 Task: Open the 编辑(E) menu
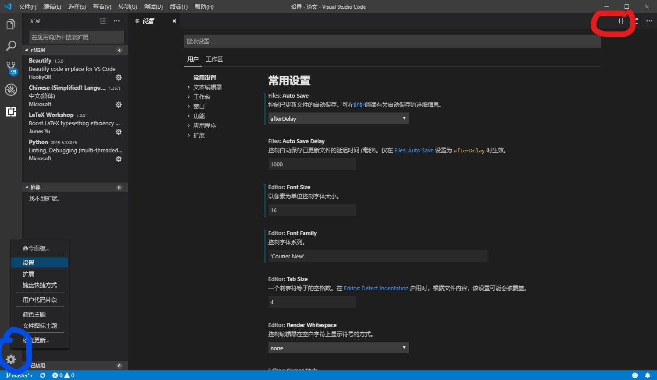pos(52,7)
